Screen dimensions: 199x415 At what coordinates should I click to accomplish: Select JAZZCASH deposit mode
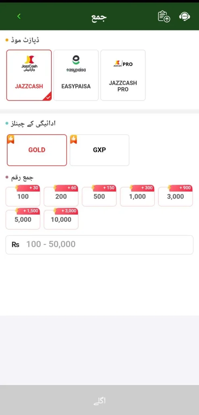coord(29,75)
